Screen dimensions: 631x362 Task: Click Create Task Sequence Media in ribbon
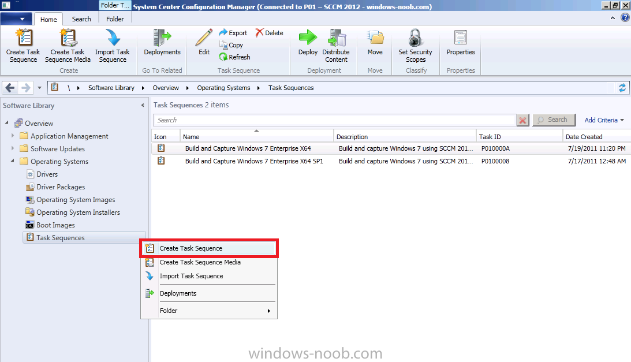68,46
